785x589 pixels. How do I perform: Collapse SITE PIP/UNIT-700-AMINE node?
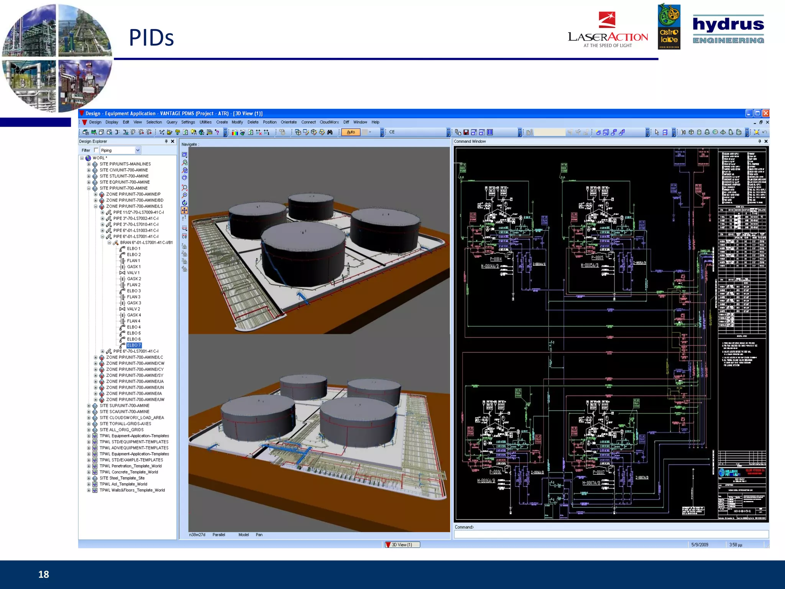coord(89,188)
